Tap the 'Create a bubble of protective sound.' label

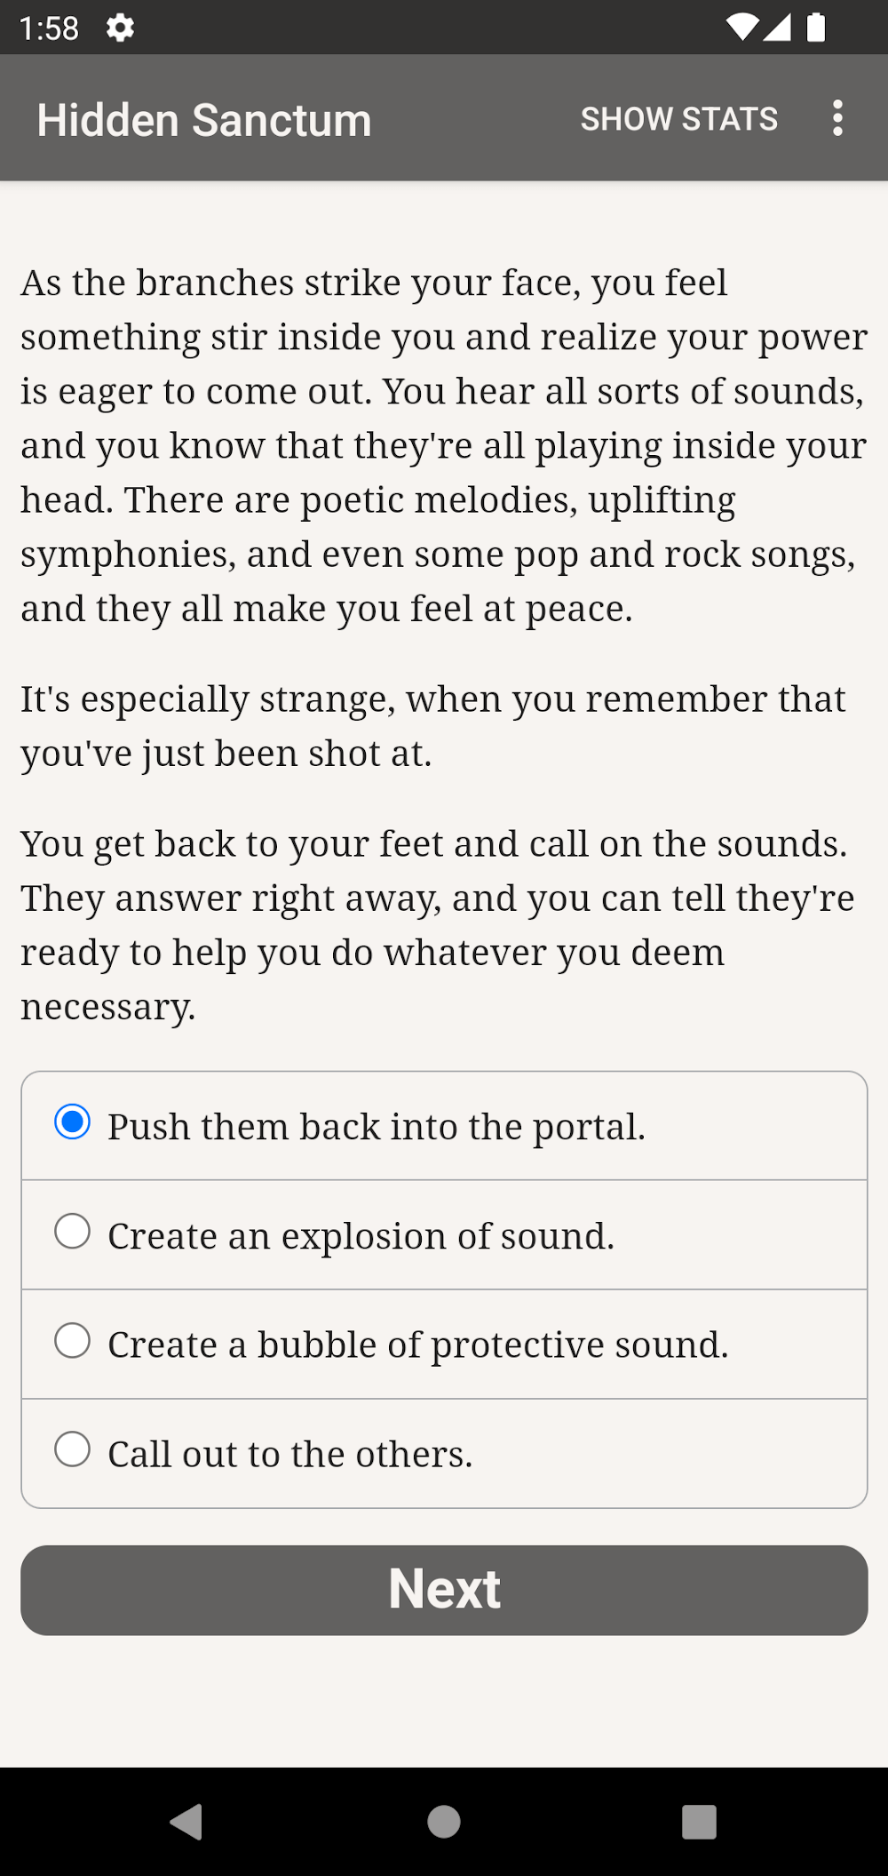[418, 1345]
